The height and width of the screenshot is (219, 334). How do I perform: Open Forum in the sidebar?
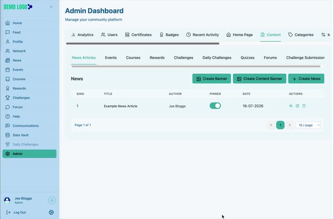point(29,107)
